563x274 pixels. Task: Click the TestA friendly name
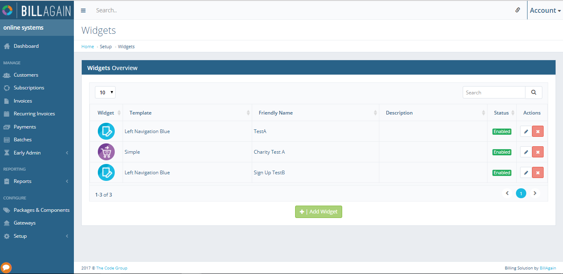click(x=260, y=131)
